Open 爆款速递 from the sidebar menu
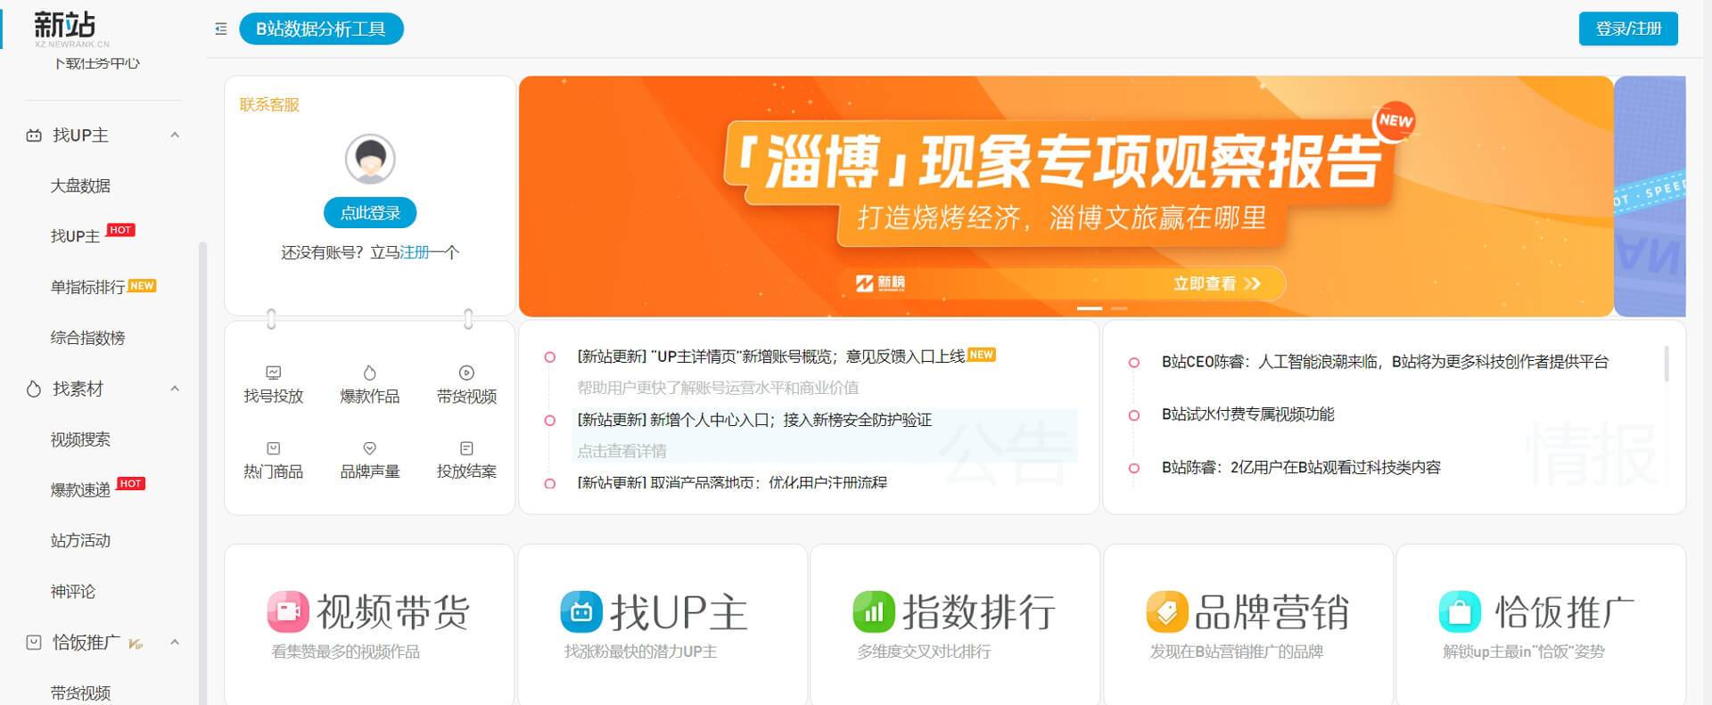Image resolution: width=1712 pixels, height=705 pixels. pos(80,490)
